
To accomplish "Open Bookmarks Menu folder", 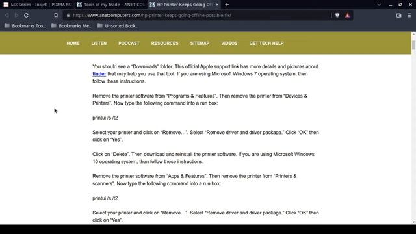I will coord(72,26).
